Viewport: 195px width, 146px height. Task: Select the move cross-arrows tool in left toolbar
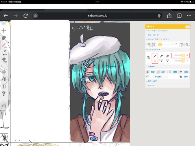[4, 30]
